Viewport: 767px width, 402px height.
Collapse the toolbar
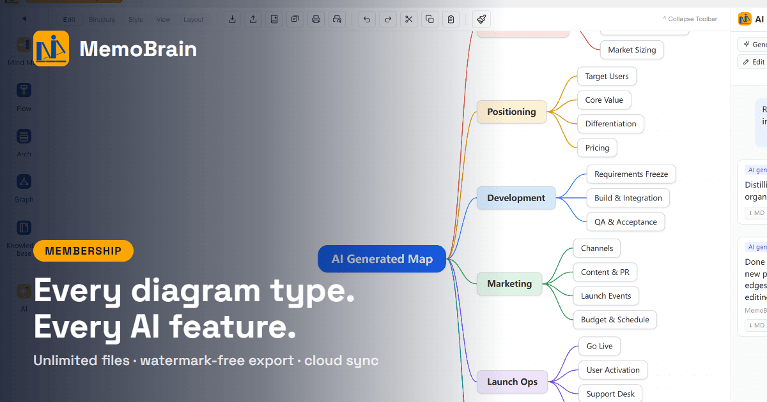[x=690, y=19]
